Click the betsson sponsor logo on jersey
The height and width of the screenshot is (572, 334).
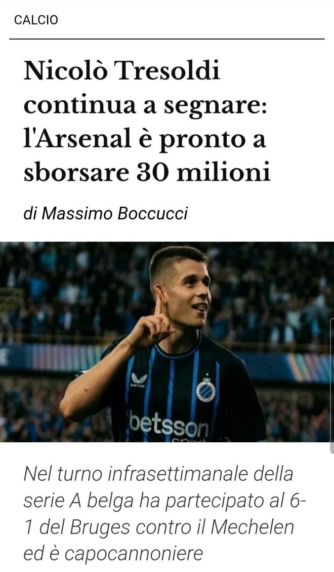169,424
